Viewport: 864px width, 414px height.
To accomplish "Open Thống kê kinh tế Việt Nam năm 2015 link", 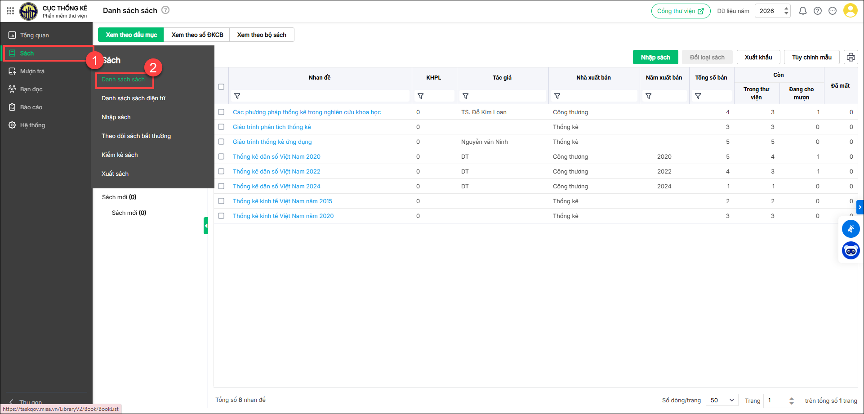I will (282, 201).
